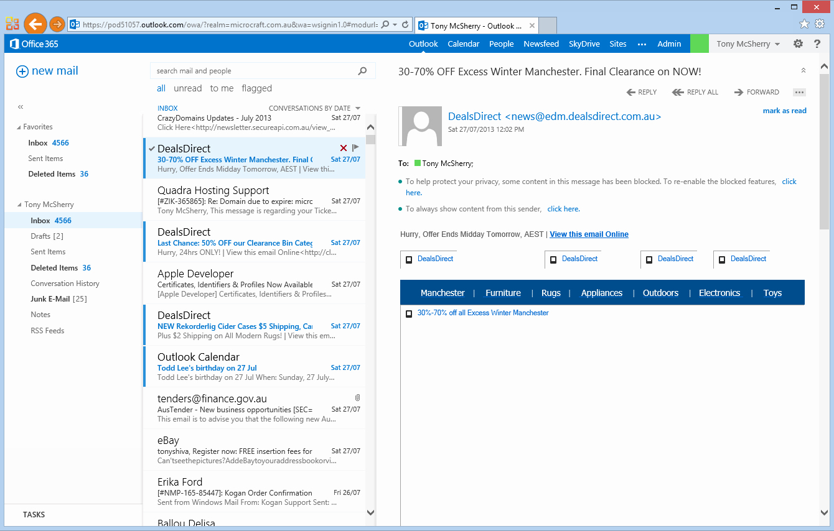Image resolution: width=834 pixels, height=531 pixels.
Task: Filter messages sent to me
Action: (x=222, y=88)
